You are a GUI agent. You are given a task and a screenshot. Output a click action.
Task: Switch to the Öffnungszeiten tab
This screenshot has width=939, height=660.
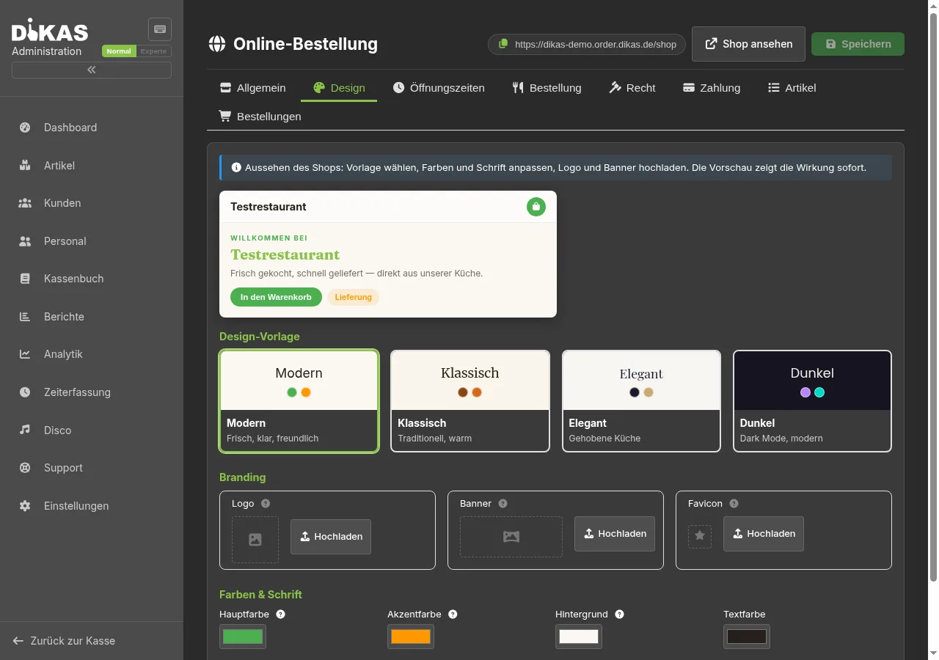439,88
